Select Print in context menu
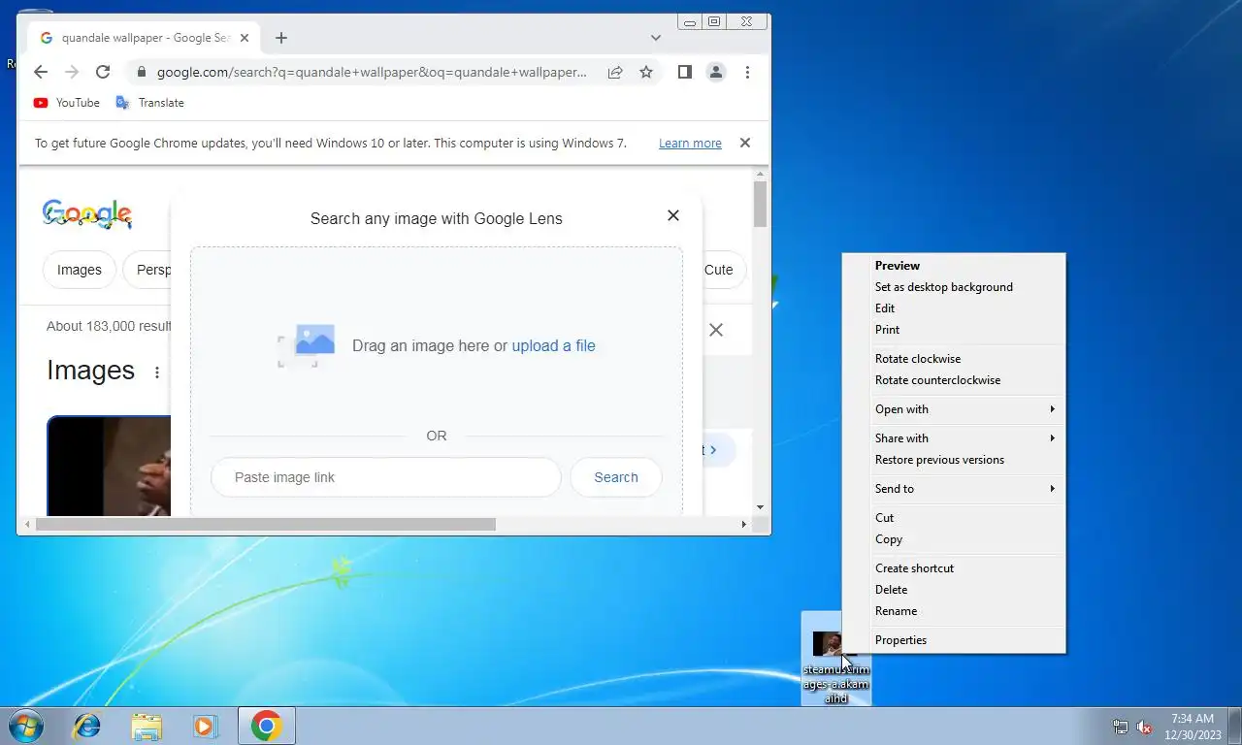The width and height of the screenshot is (1242, 745). tap(954, 330)
